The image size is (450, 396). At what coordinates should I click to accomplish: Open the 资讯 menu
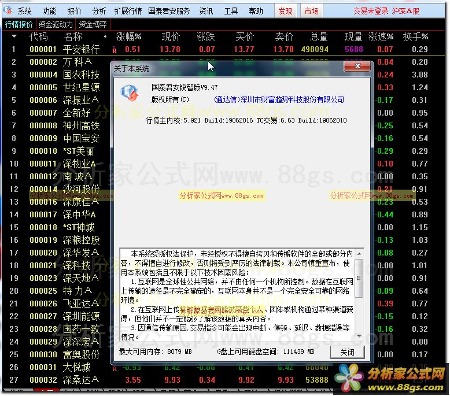(206, 11)
